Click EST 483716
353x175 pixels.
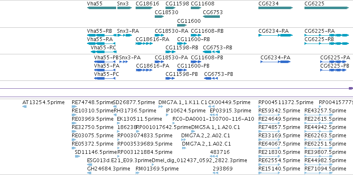click(214, 156)
